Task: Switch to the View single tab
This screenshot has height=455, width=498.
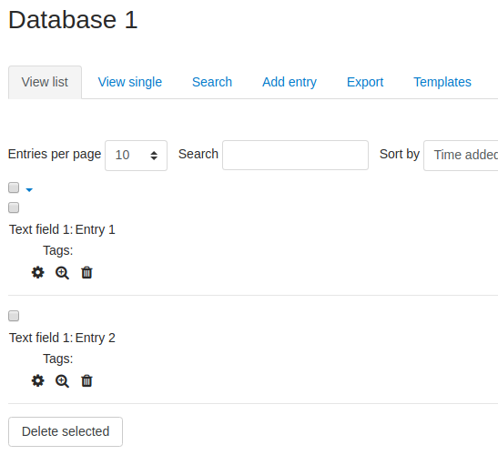Action: 130,82
